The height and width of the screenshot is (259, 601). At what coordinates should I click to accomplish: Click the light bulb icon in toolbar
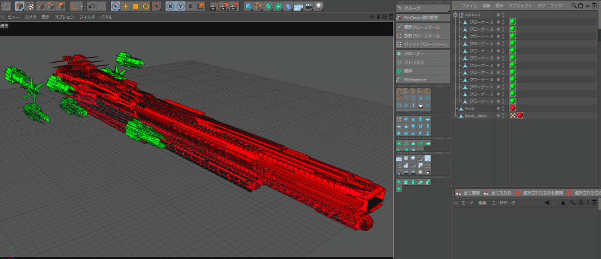[x=319, y=6]
